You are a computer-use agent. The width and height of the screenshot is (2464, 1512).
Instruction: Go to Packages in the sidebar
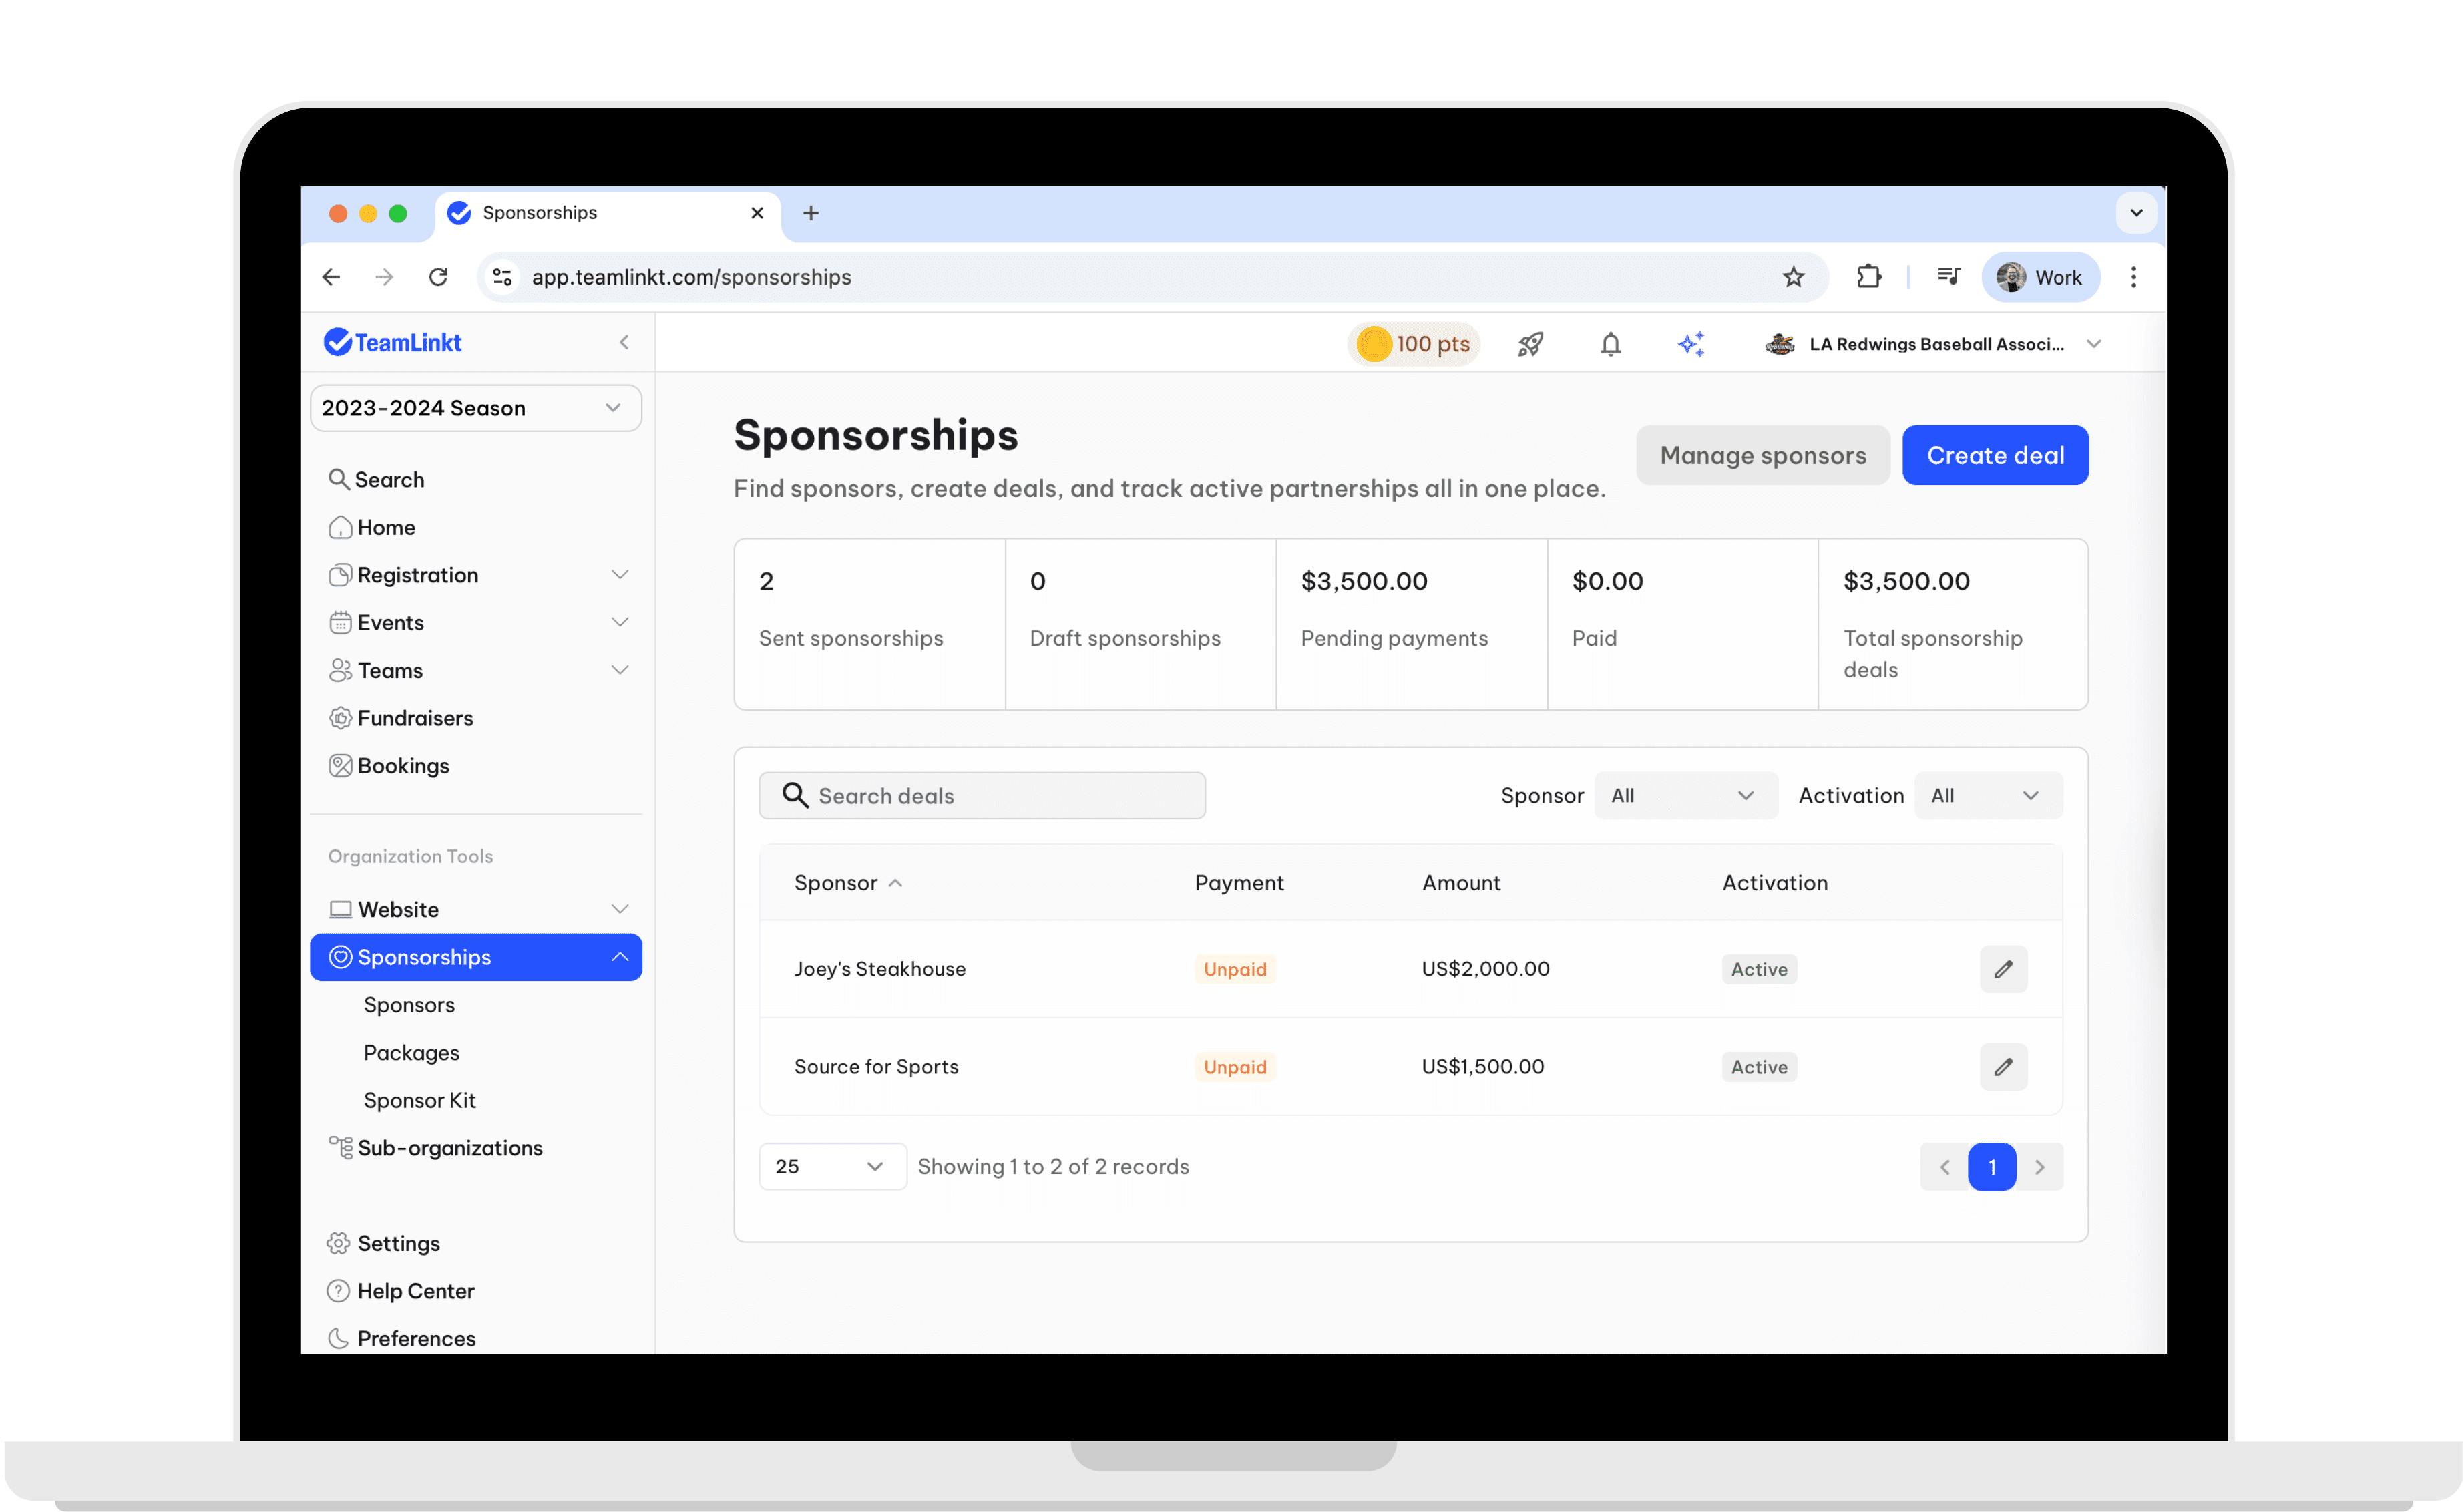pos(412,1052)
